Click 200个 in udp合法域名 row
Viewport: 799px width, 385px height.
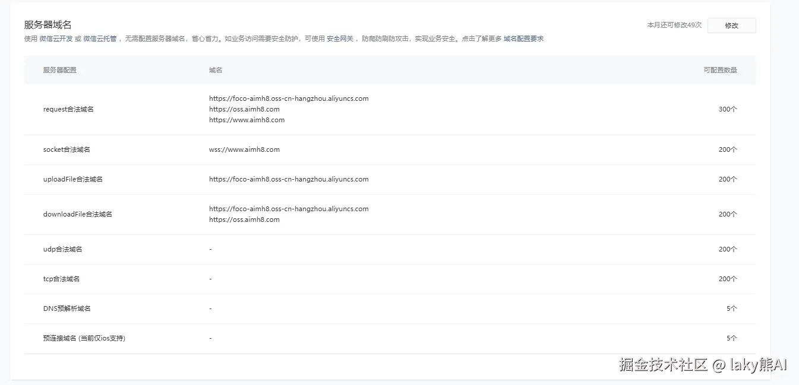click(x=728, y=249)
